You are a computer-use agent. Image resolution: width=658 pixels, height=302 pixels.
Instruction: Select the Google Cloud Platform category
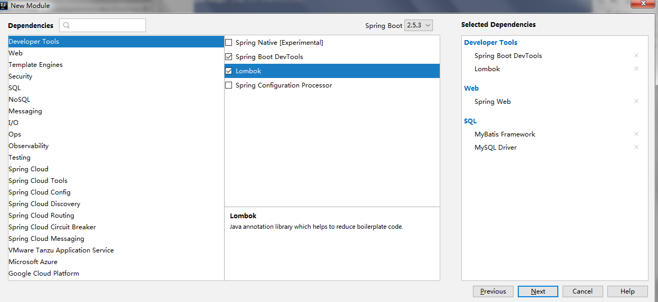(x=116, y=274)
